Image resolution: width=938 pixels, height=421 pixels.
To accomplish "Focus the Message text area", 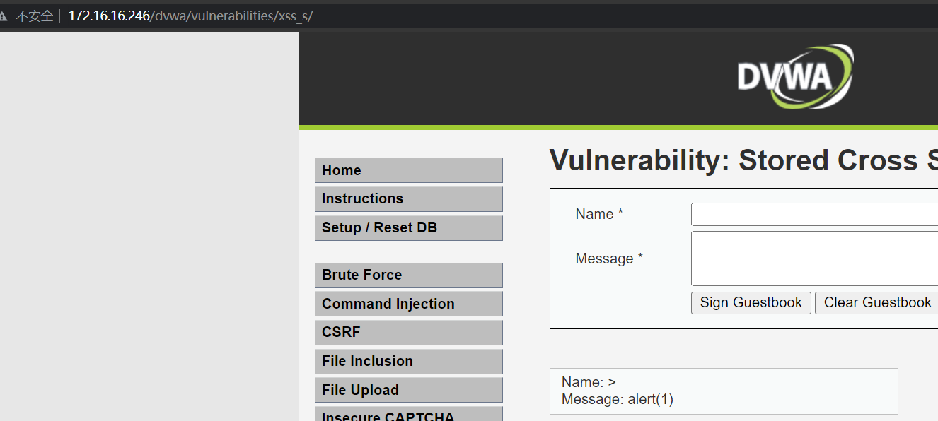I will tap(814, 259).
